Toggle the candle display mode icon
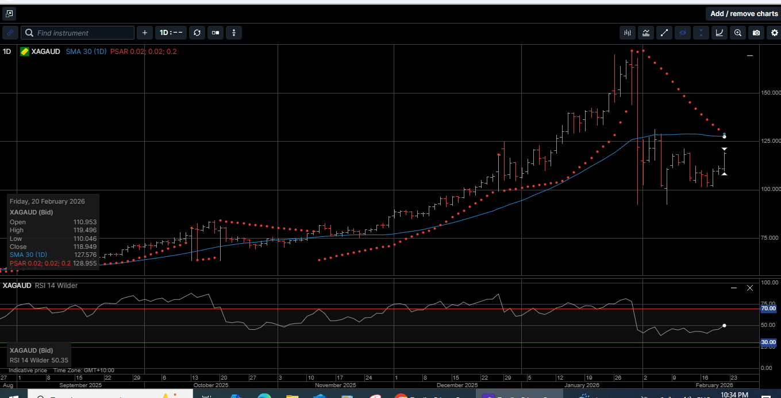 coord(215,33)
